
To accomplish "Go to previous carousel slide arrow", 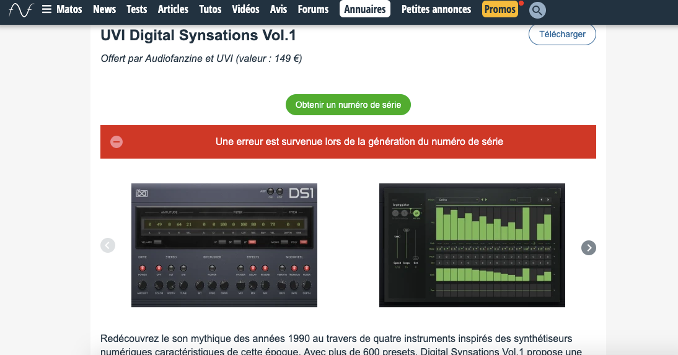I will [x=108, y=245].
